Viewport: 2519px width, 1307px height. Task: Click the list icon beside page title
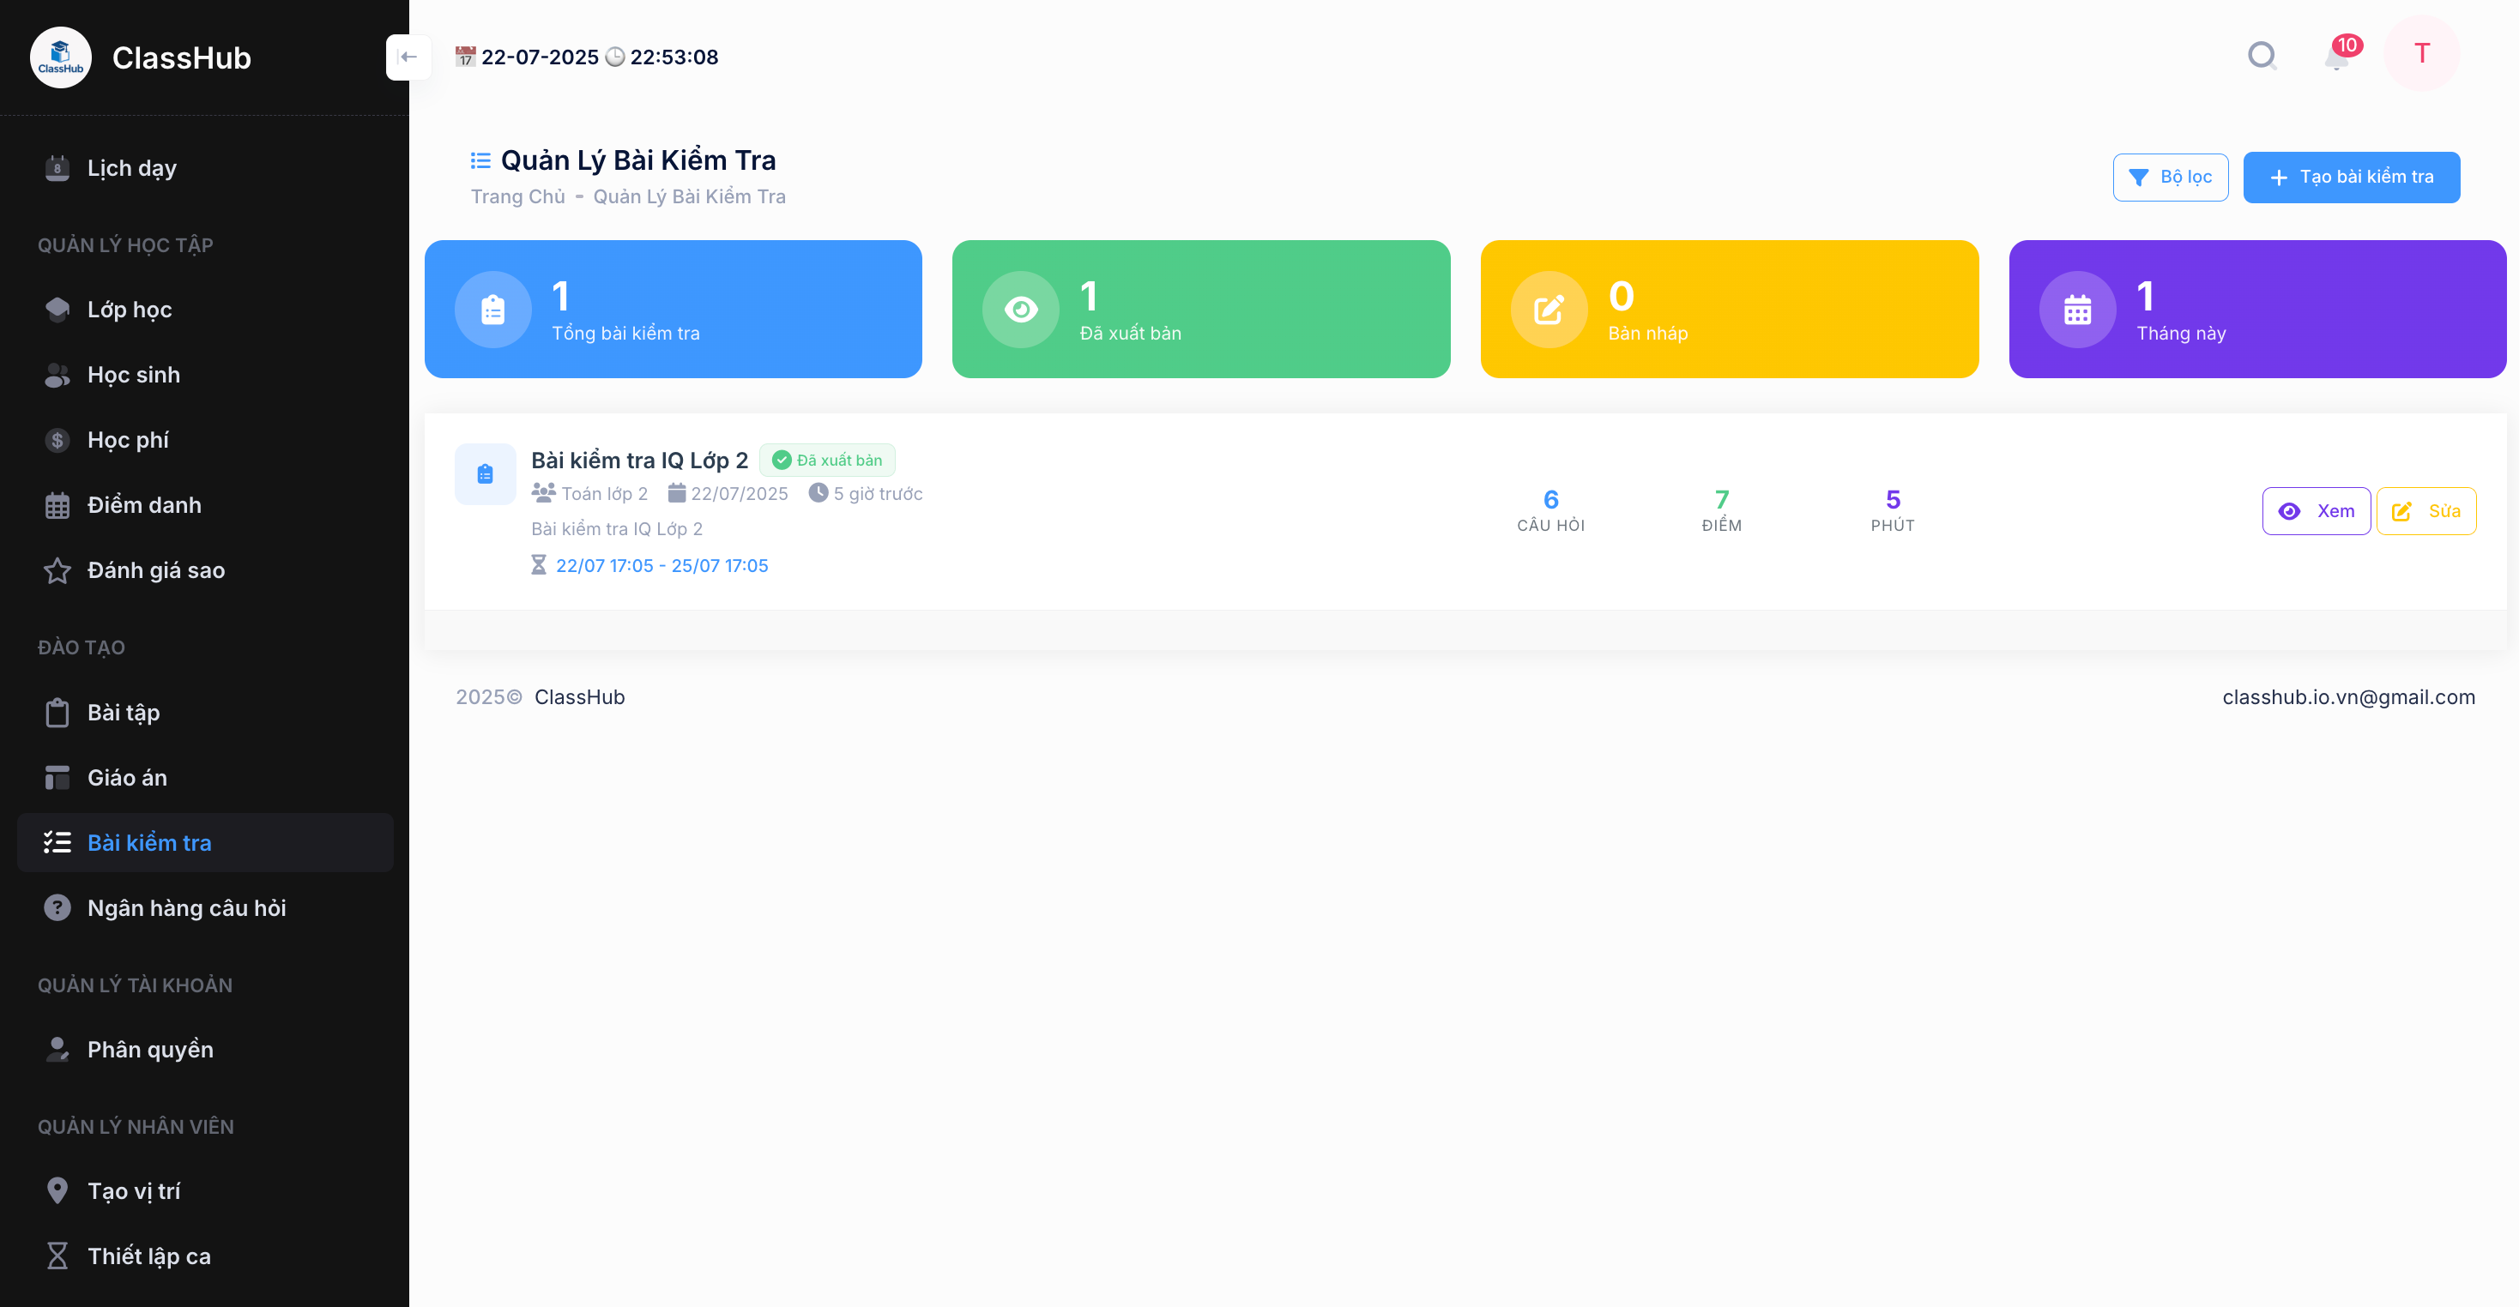(x=480, y=160)
